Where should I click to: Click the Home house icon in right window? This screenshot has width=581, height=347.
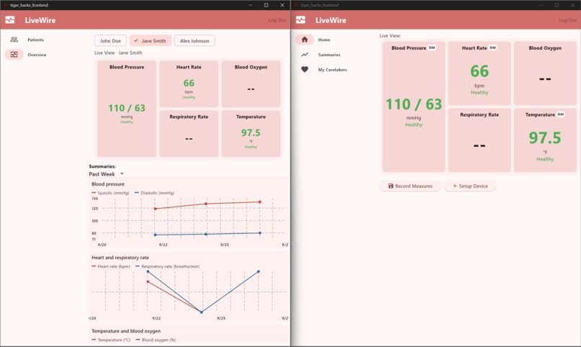305,40
